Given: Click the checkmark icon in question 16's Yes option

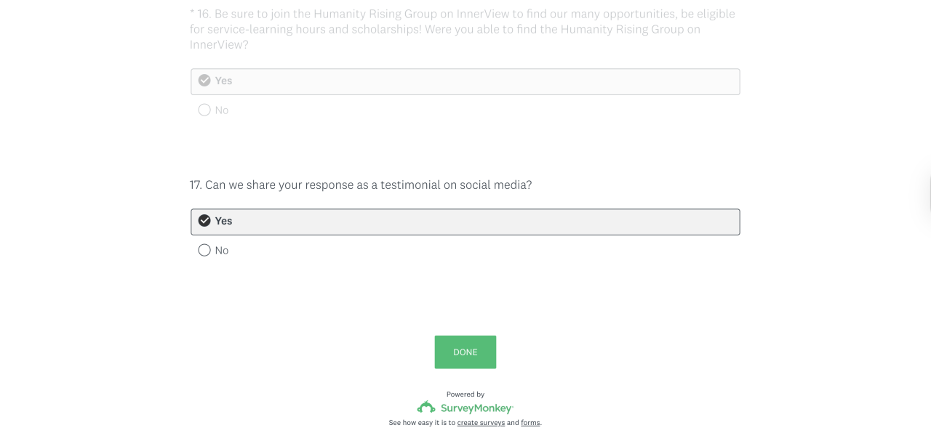Looking at the screenshot, I should [204, 81].
